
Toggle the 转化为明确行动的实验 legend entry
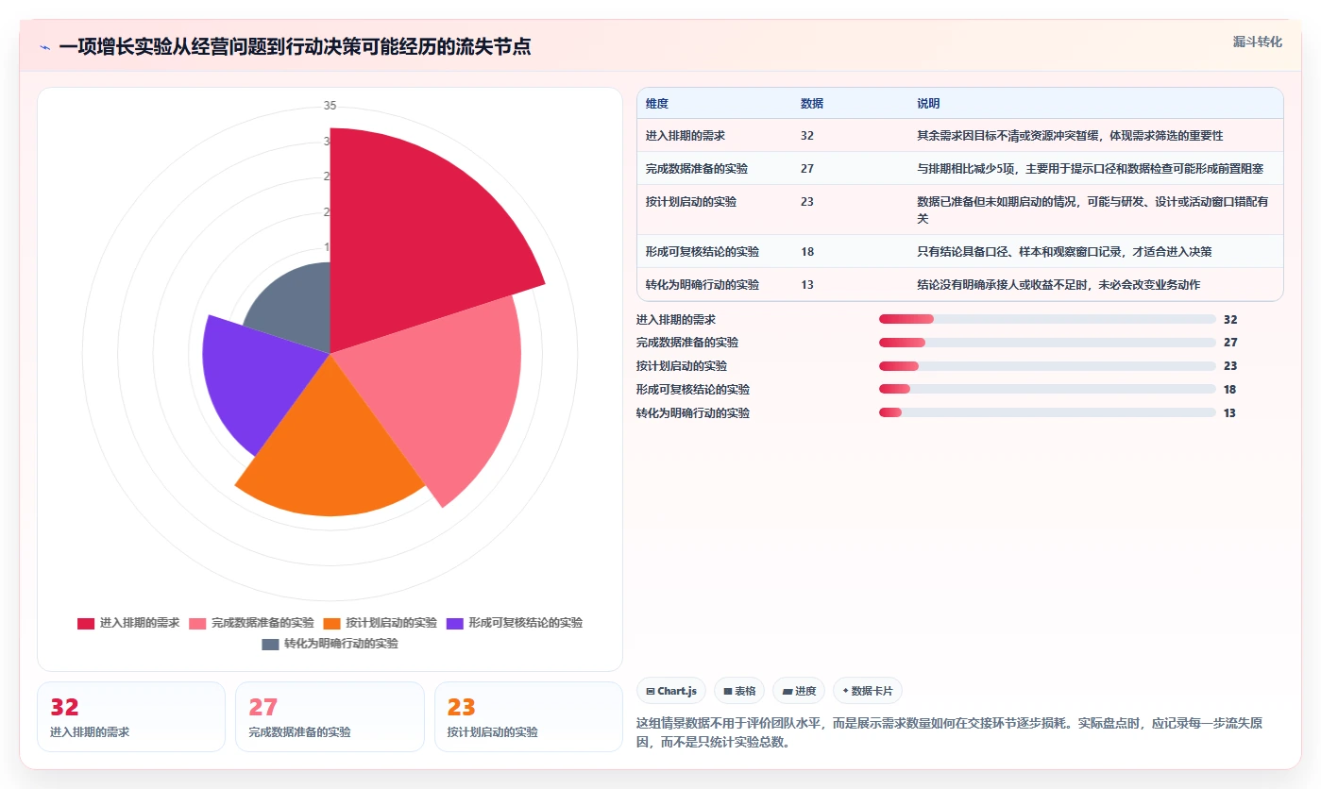(x=330, y=644)
